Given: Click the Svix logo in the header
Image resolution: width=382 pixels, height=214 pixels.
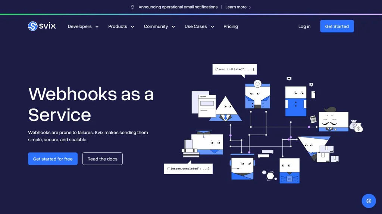Looking at the screenshot, I should pyautogui.click(x=42, y=26).
